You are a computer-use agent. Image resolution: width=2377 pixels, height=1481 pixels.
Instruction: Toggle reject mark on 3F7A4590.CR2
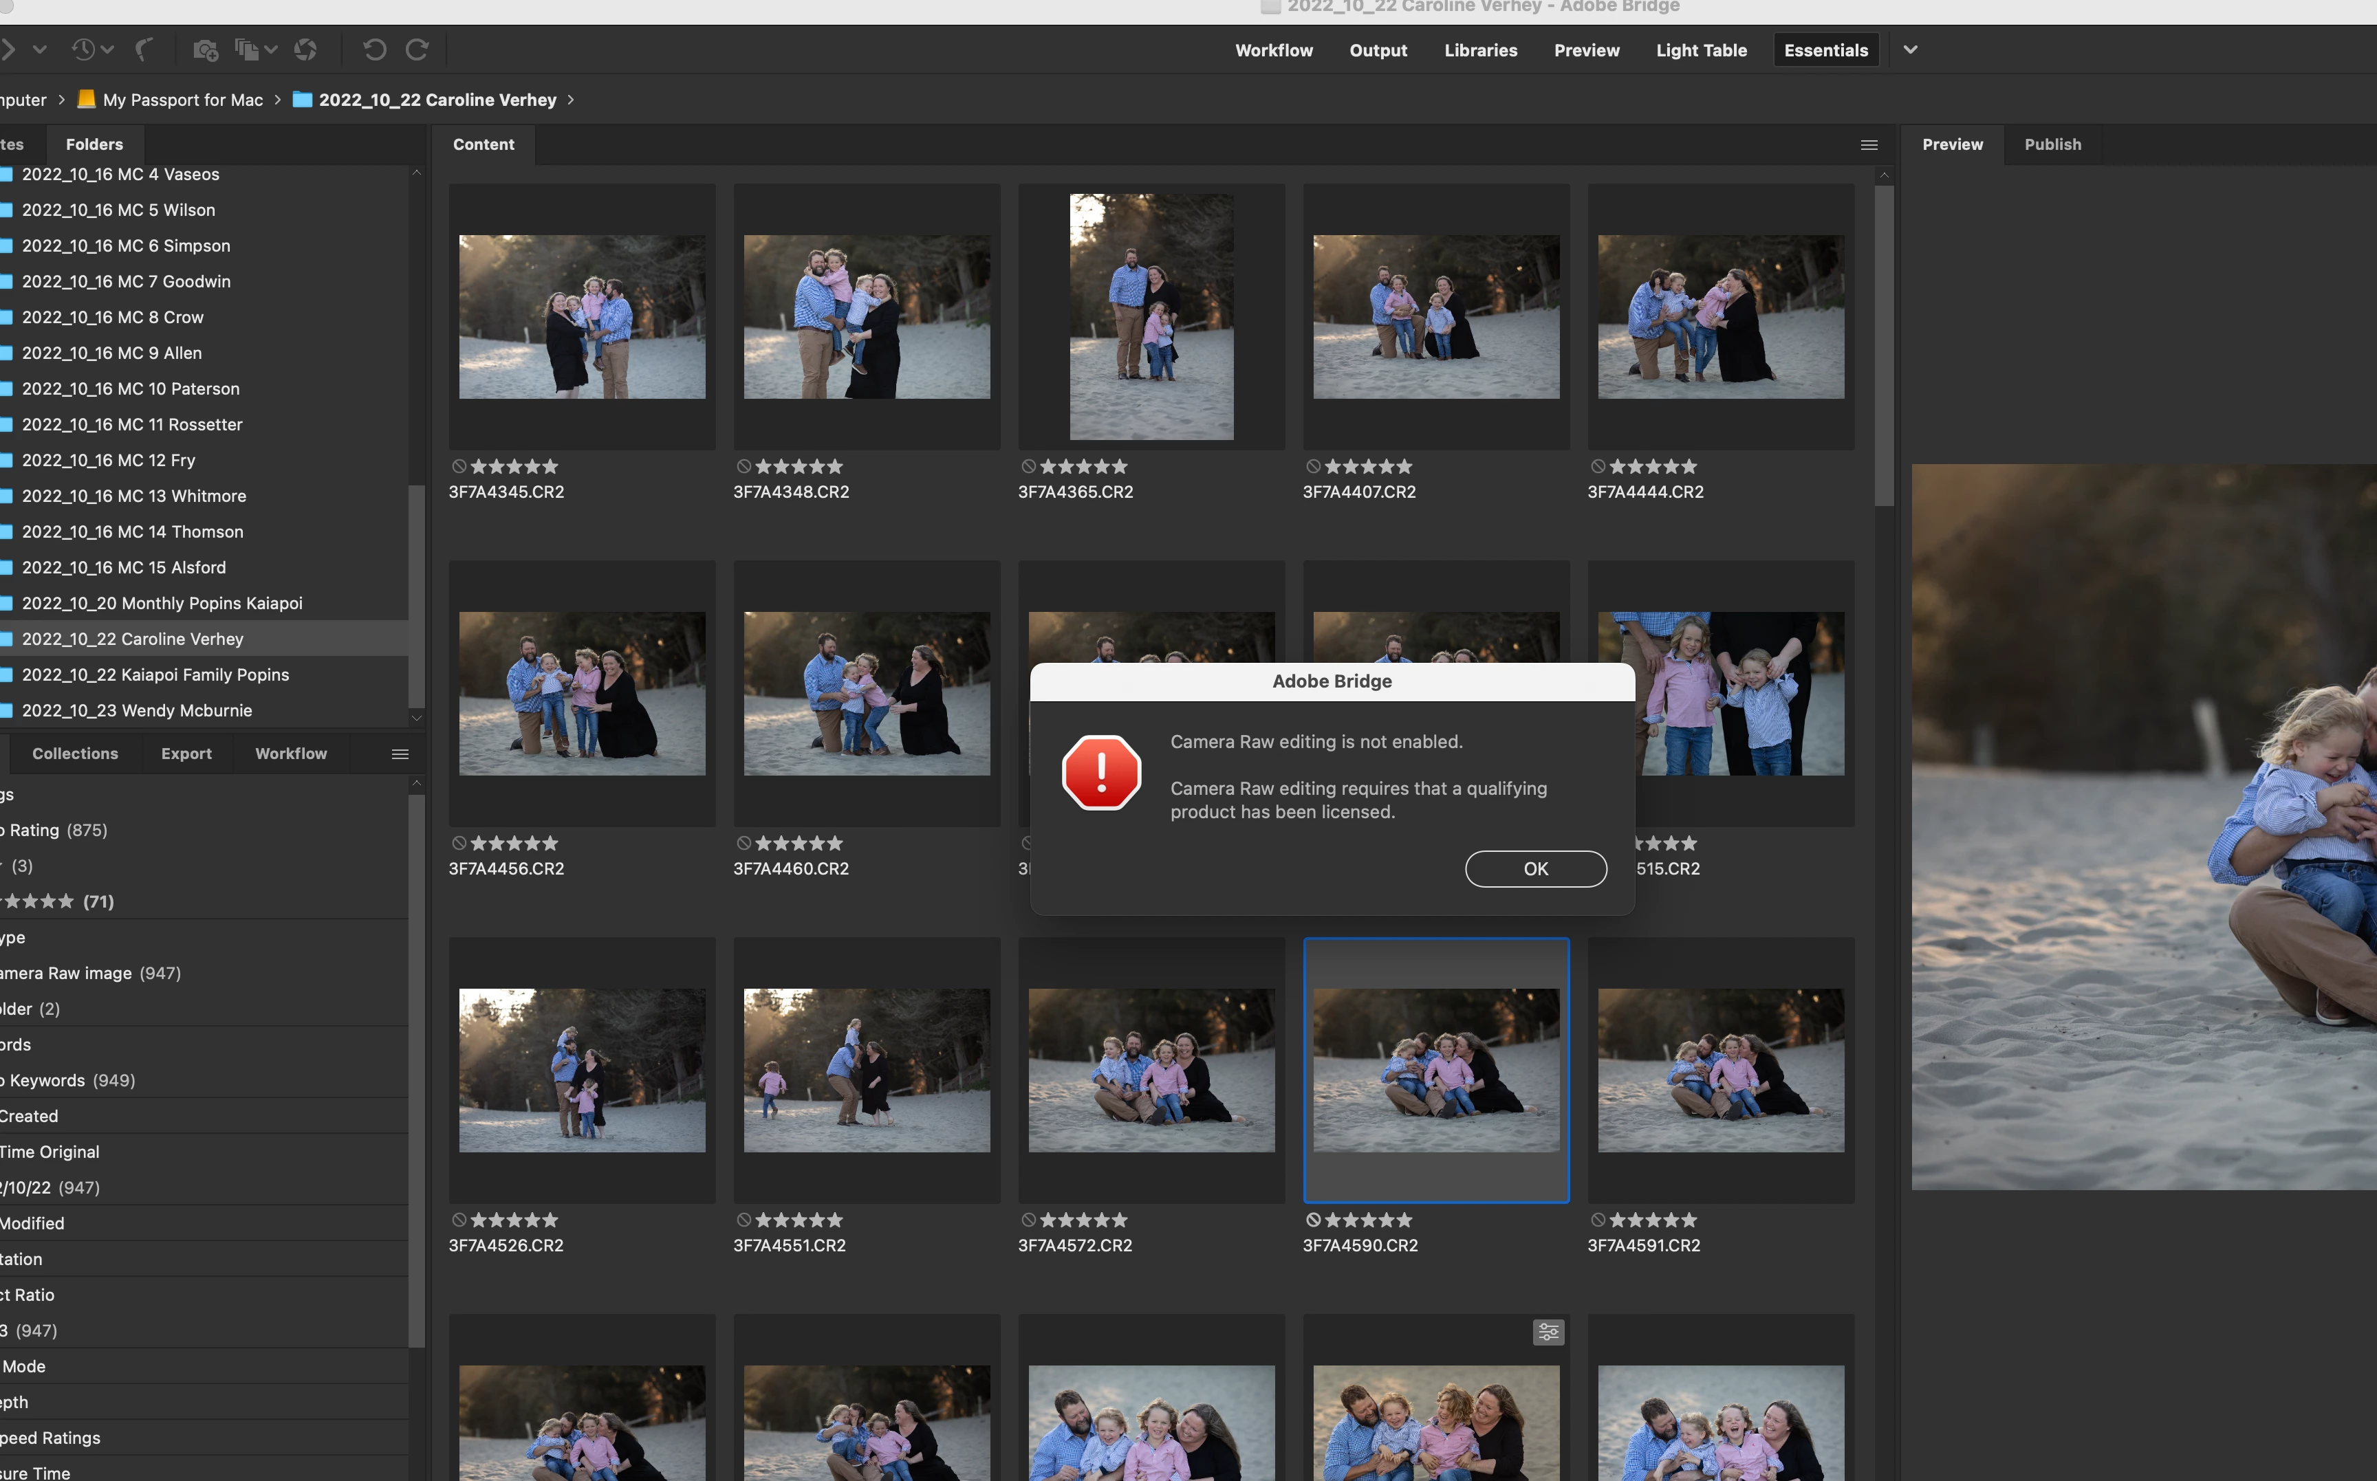1314,1220
